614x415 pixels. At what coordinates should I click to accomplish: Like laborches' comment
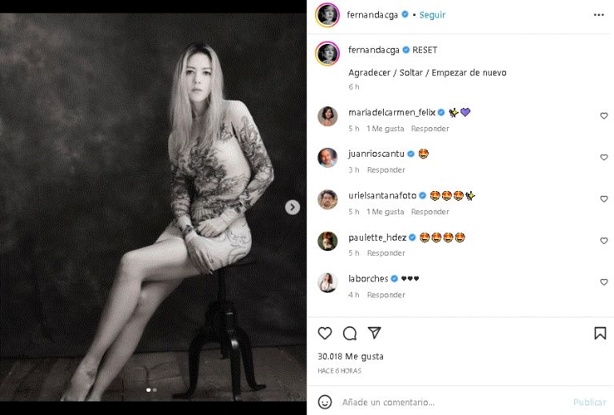(604, 282)
